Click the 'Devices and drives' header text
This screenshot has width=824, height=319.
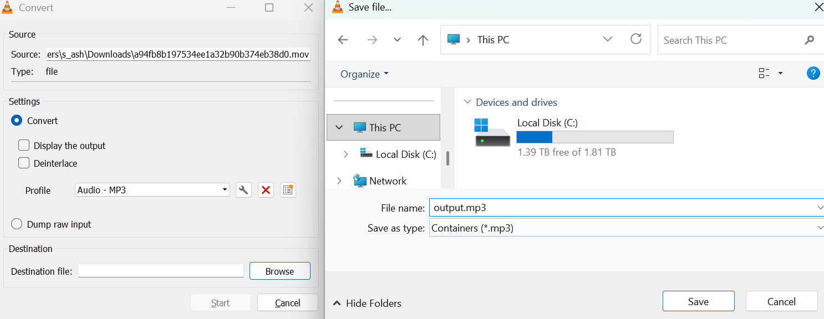click(x=516, y=102)
